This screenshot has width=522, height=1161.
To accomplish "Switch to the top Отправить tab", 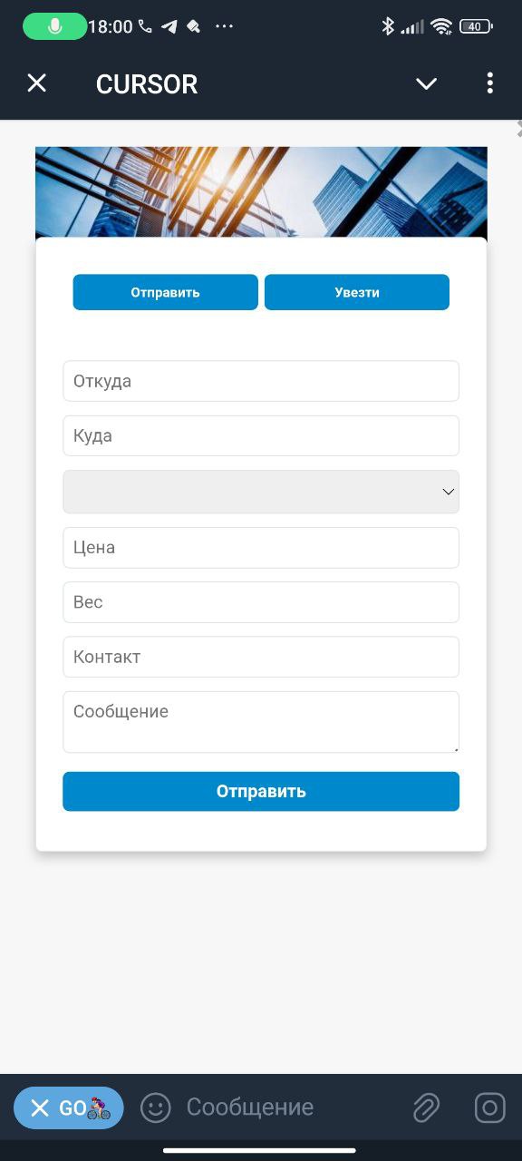I will 165,292.
